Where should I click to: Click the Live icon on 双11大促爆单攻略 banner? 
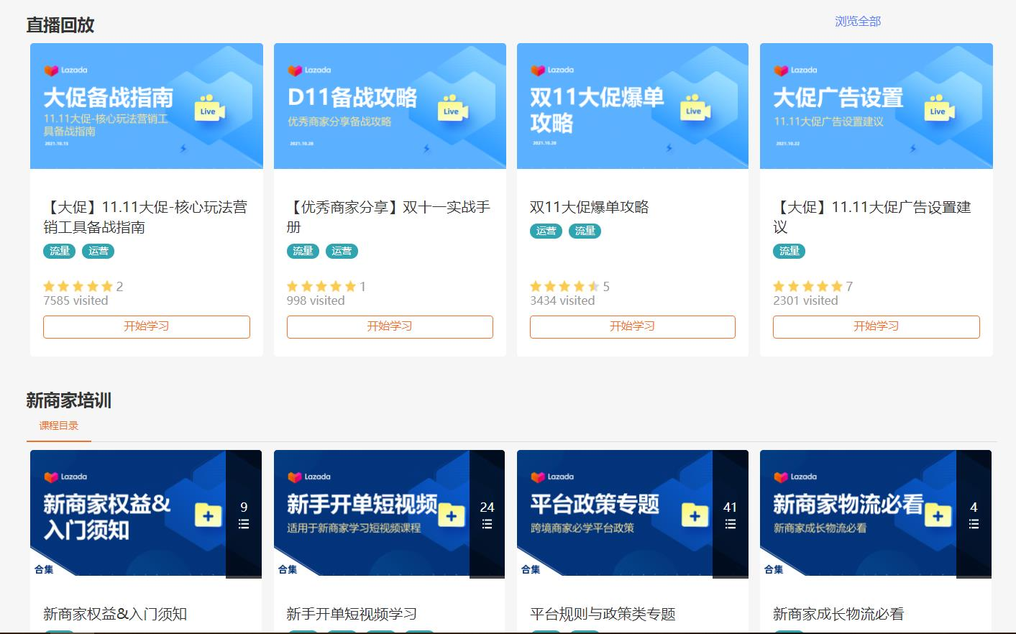click(x=693, y=108)
